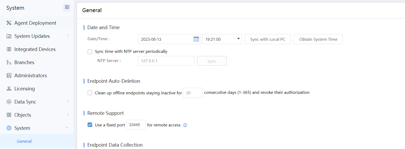Click the Agent Deployment tools icon

pos(9,23)
